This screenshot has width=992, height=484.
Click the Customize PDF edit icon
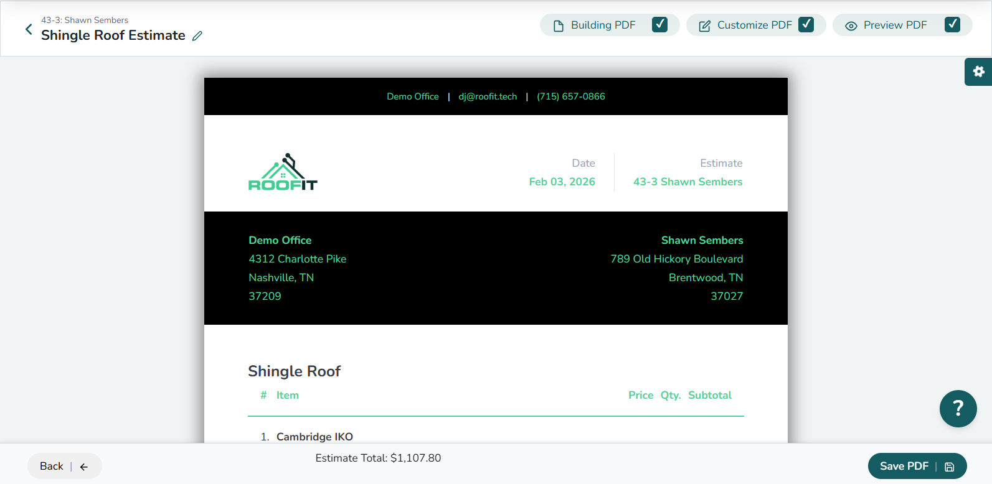704,26
